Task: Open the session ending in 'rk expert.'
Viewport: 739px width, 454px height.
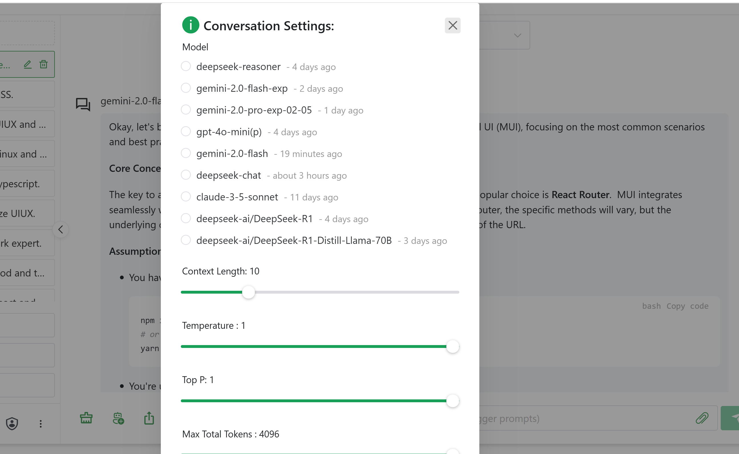Action: pyautogui.click(x=27, y=243)
